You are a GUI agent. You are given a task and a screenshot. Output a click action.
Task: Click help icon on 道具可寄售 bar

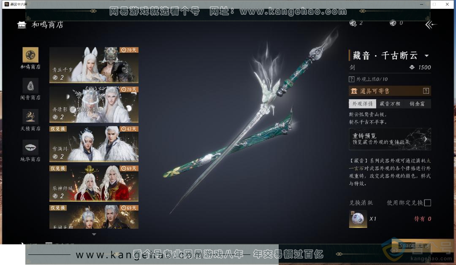click(426, 91)
